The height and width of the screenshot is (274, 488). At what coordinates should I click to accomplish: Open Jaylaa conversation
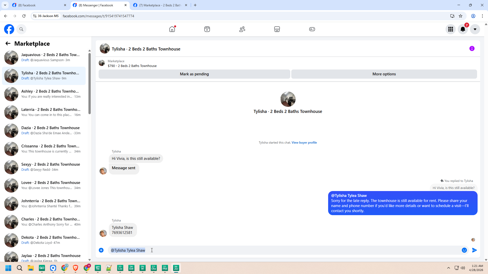click(44, 256)
